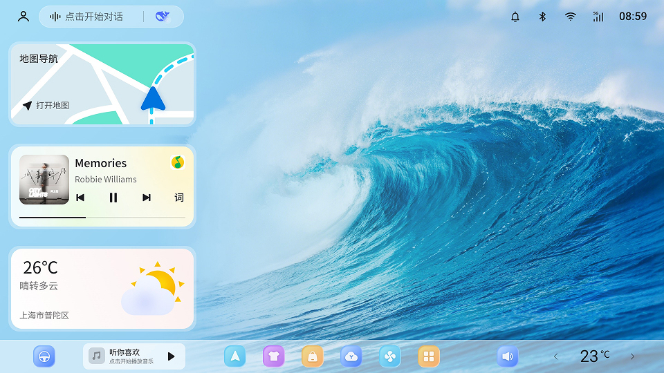Decrease temperature with the left arrow

555,356
